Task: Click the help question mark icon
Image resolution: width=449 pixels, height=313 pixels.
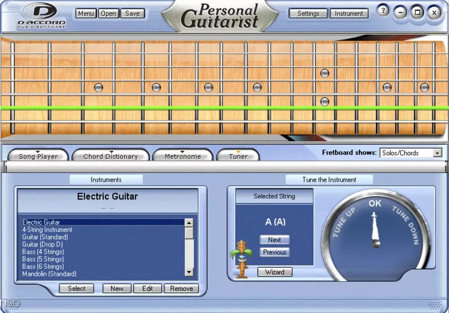Action: coord(383,12)
